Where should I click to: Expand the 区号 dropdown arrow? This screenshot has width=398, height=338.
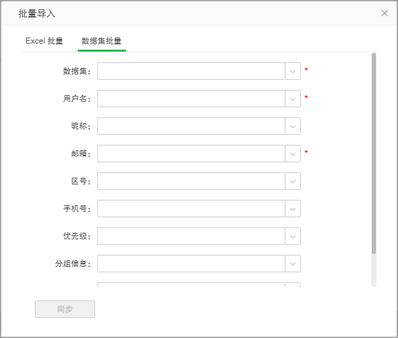tap(293, 181)
